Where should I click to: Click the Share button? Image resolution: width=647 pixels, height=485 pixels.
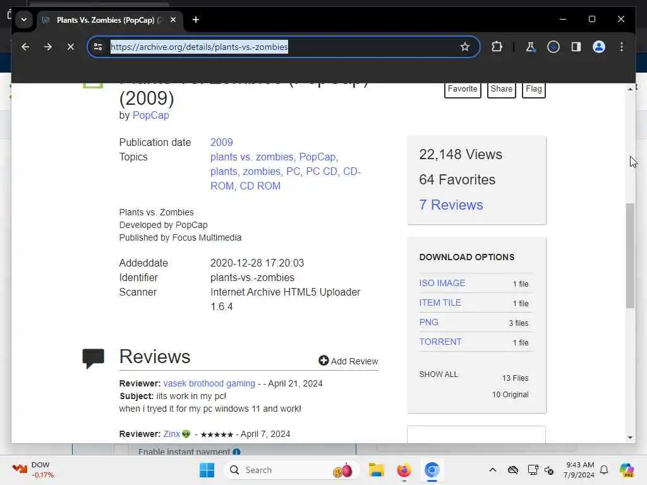pyautogui.click(x=501, y=88)
